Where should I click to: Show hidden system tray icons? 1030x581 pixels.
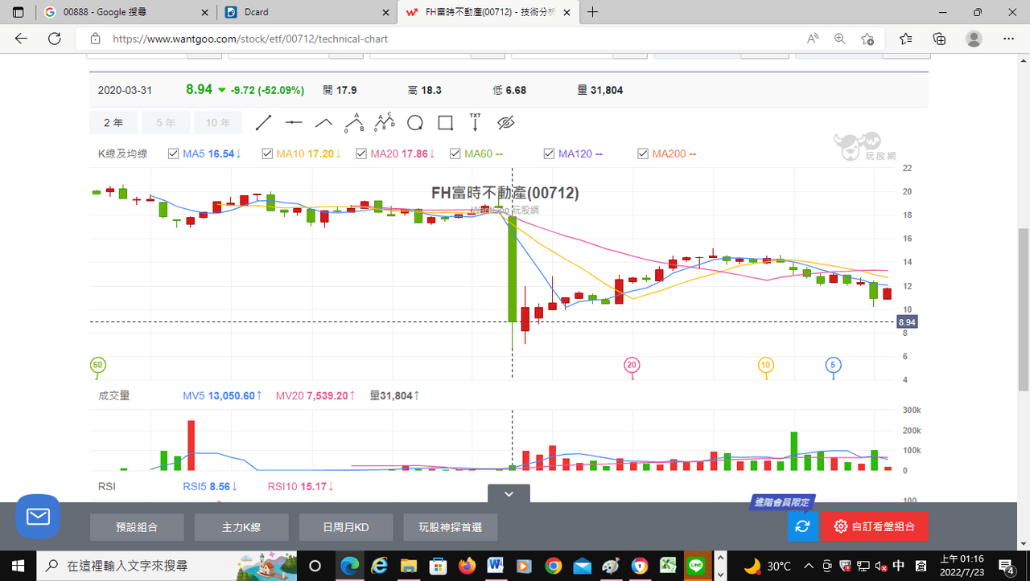[x=808, y=566]
